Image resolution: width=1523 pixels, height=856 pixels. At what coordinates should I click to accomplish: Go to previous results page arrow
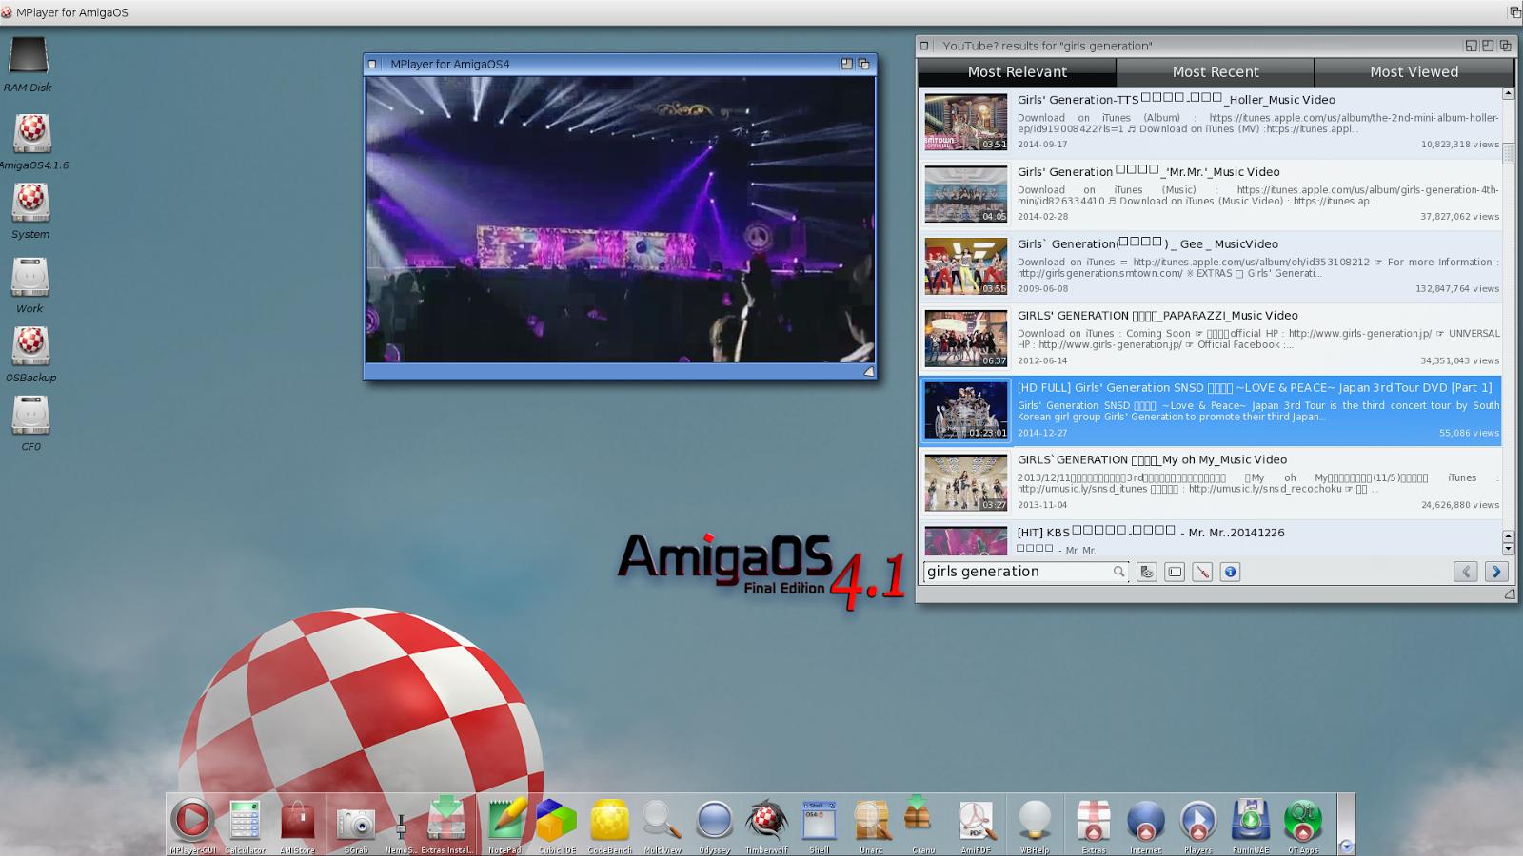[x=1466, y=572]
